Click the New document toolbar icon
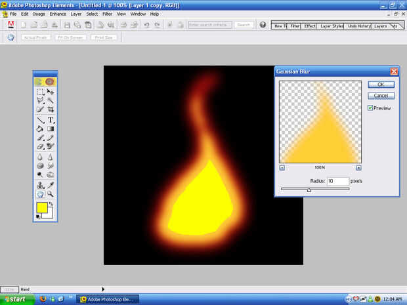Image resolution: width=407 pixels, height=305 pixels. (x=24, y=25)
